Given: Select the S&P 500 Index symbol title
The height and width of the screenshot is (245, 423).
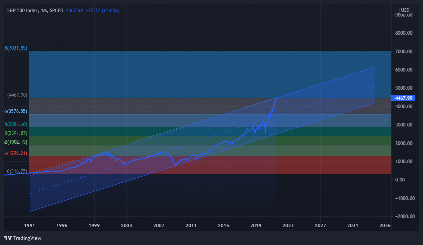Looking at the screenshot, I should point(23,10).
